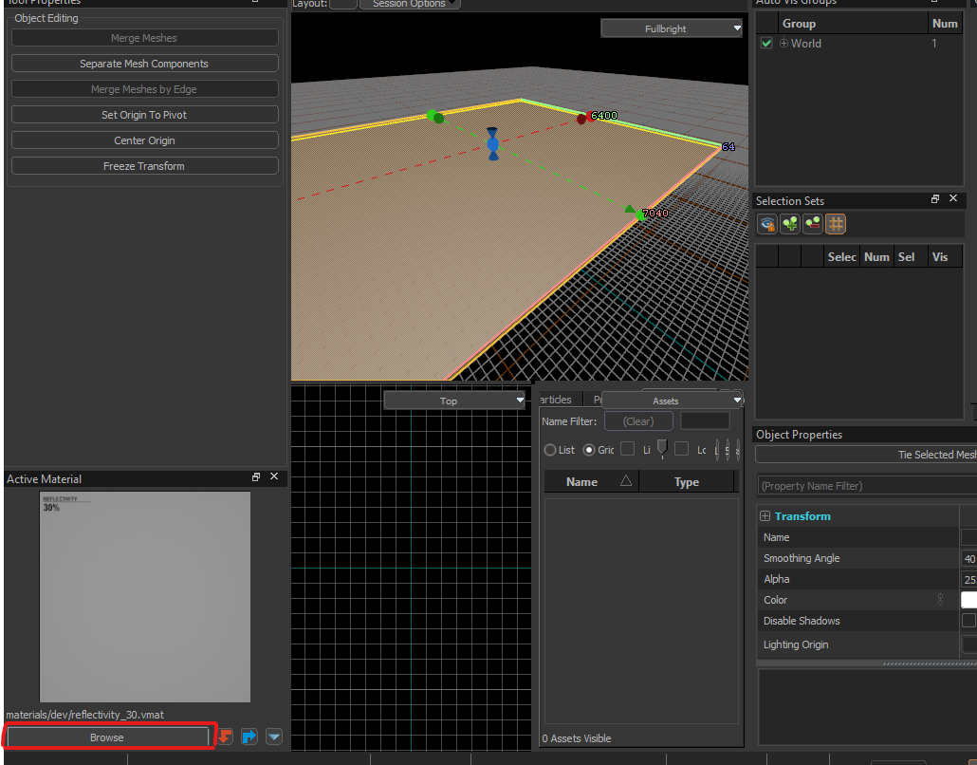Sort assets by the Name column
Screen dimensions: 977x765
pos(591,482)
